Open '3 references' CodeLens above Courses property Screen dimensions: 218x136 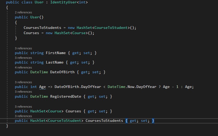pos(23,107)
